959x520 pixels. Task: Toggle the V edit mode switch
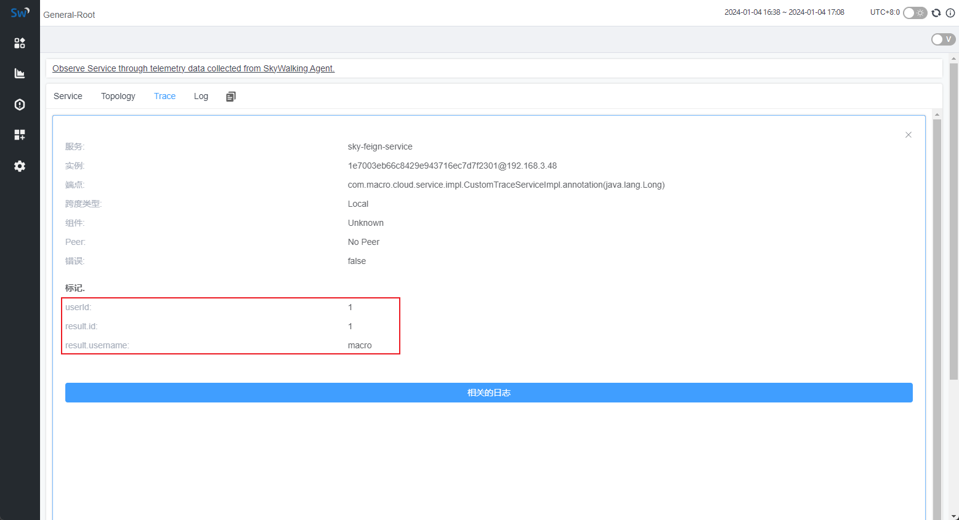943,39
